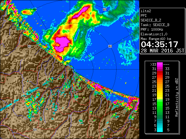Click the '40' range label northeast of the radar
186x139 pixels.
[110, 46]
